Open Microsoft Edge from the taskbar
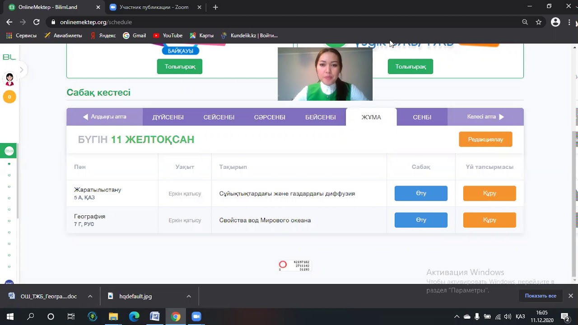The width and height of the screenshot is (578, 325). point(134,316)
